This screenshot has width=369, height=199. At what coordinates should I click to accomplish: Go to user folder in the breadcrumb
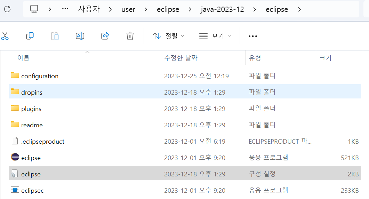128,9
